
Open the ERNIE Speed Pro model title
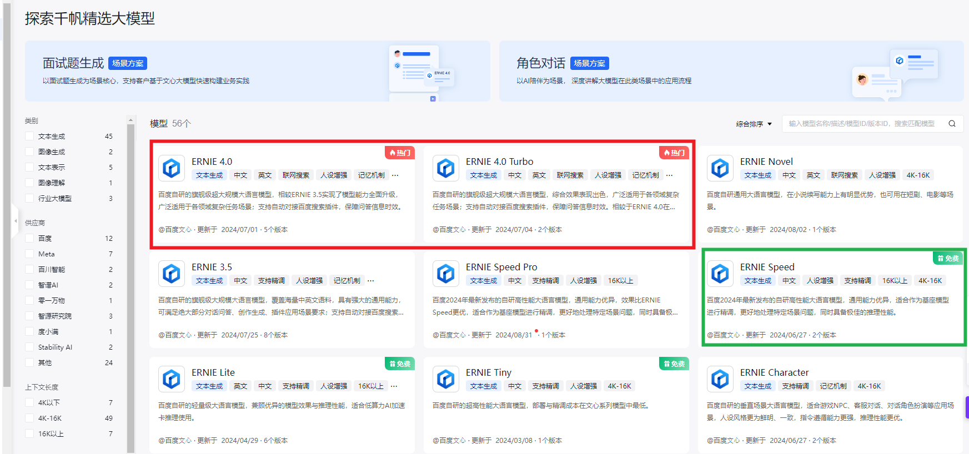(501, 267)
